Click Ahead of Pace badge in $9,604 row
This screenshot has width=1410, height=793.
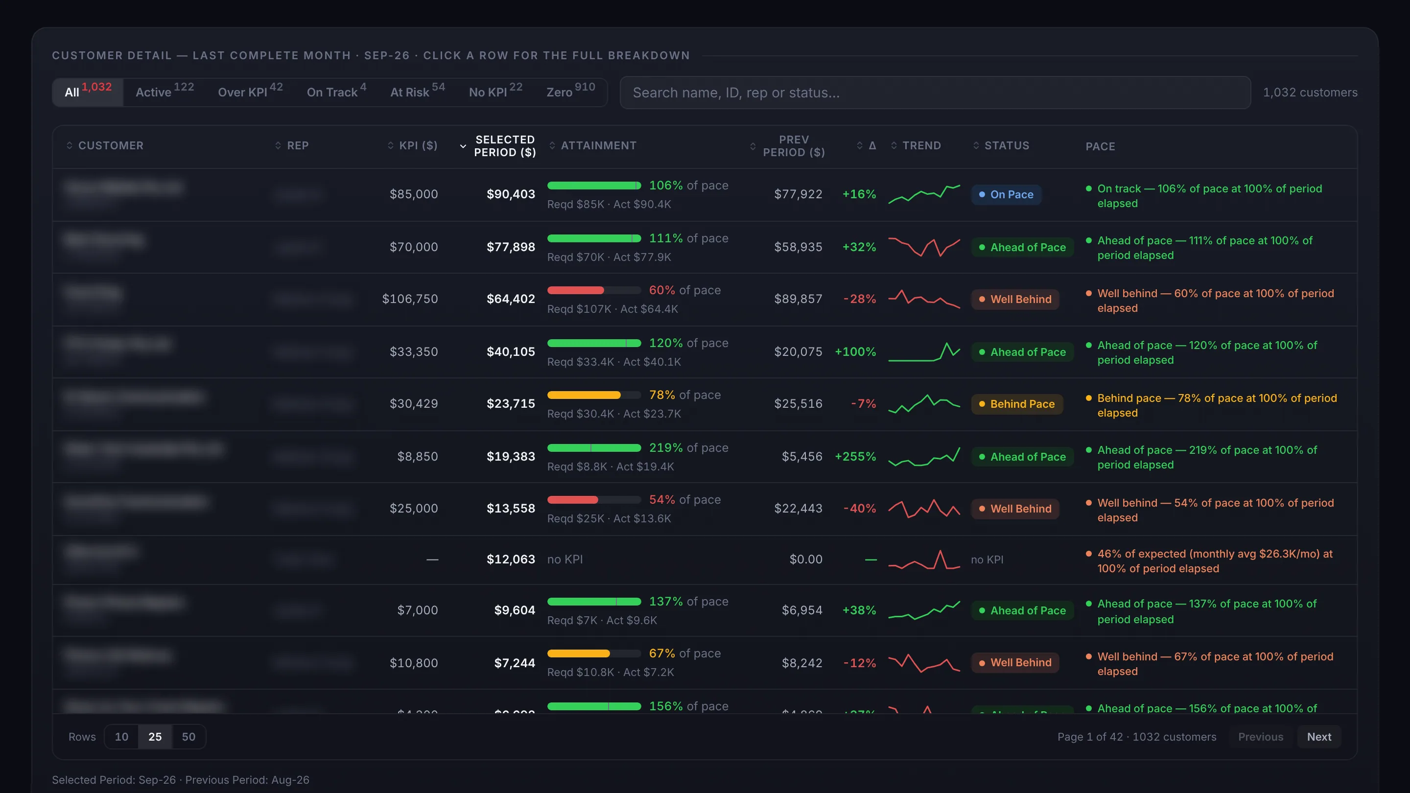tap(1022, 611)
